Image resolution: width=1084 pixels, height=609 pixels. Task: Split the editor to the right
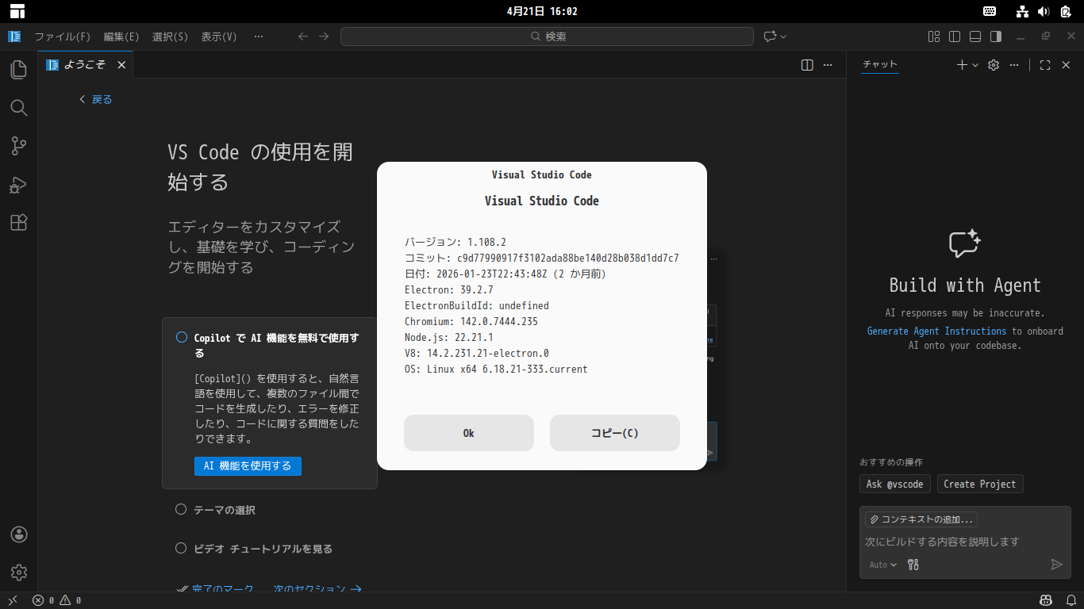tap(807, 65)
